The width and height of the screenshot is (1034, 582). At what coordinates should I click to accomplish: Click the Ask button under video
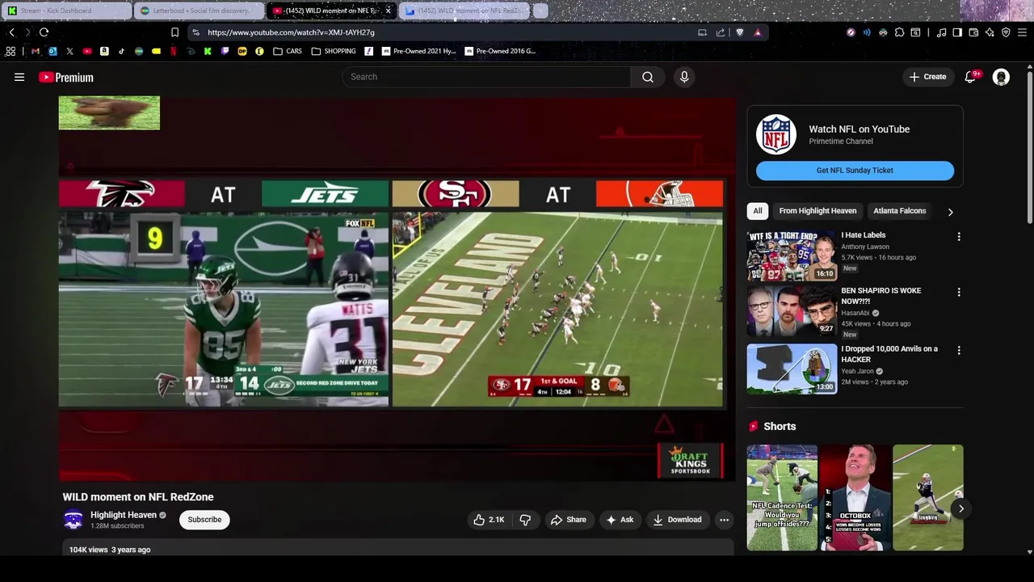point(620,520)
